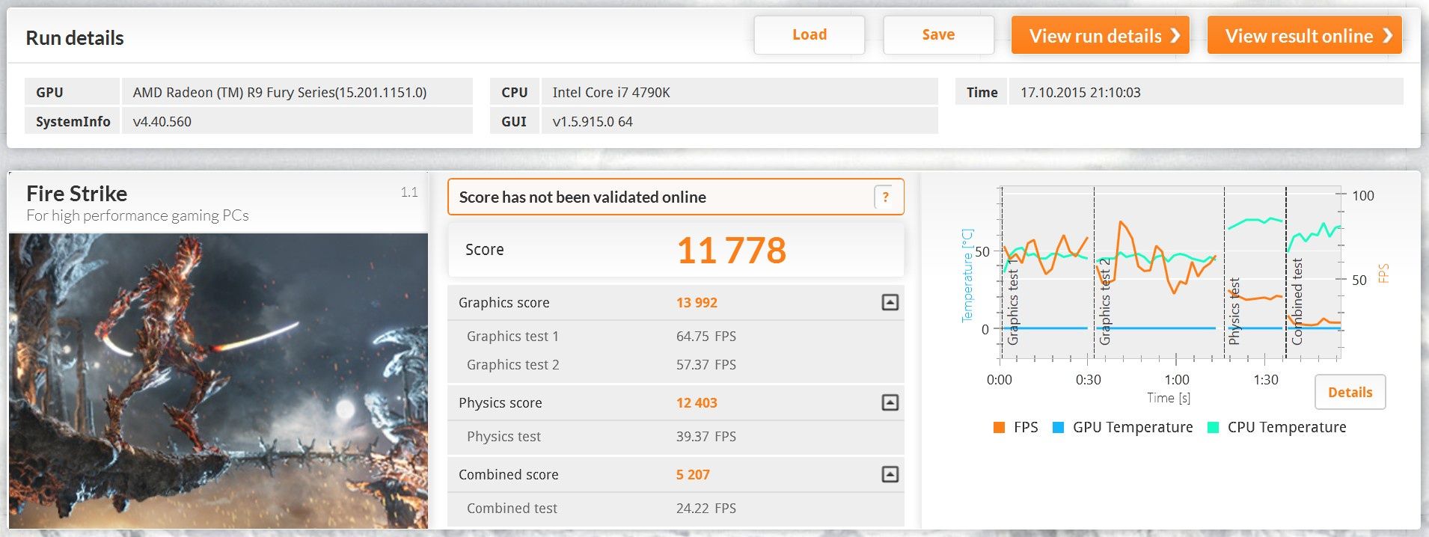1429x537 pixels.
Task: Select the Physics test result row
Action: pyautogui.click(x=676, y=437)
